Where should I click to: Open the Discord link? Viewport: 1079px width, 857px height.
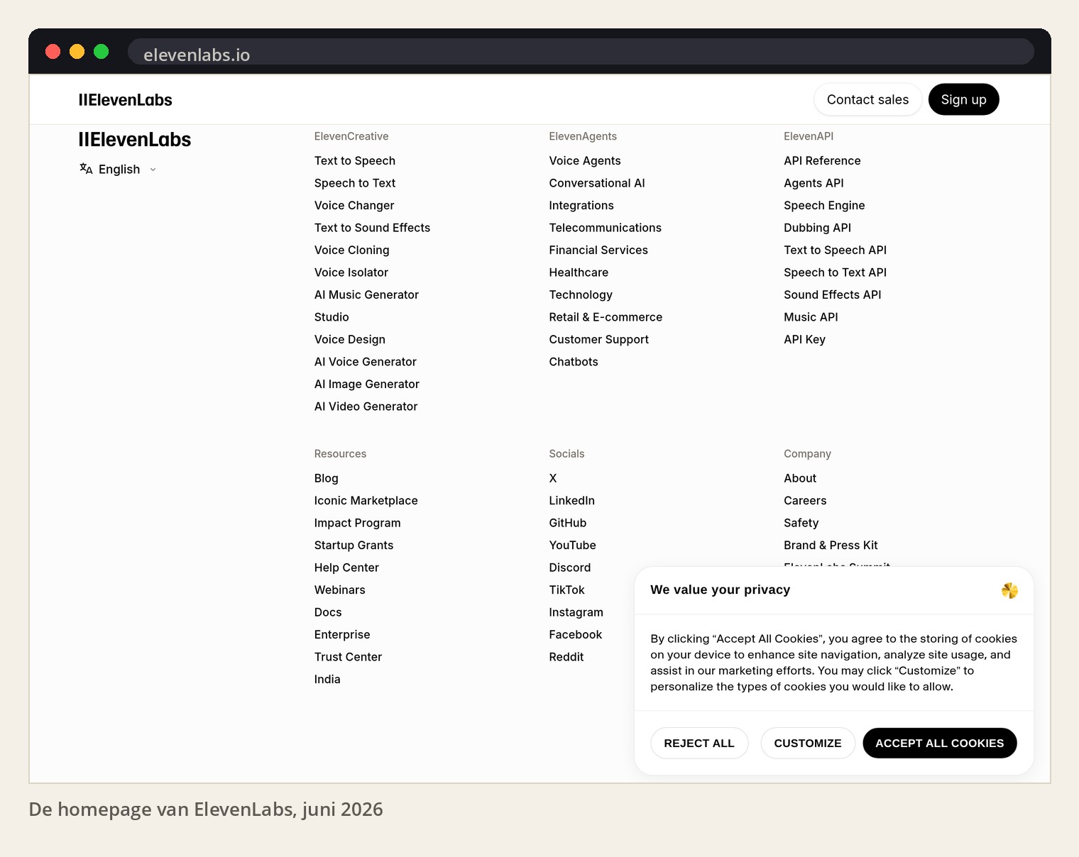coord(570,568)
